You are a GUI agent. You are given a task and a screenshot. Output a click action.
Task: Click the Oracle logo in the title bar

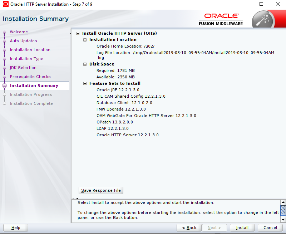point(5,4)
